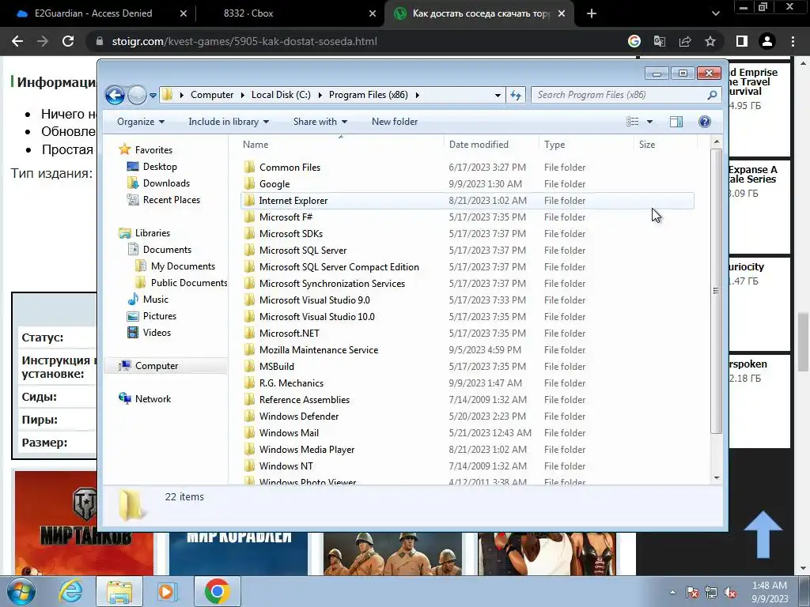Click the magnifier icon in Explorer search

(x=712, y=95)
